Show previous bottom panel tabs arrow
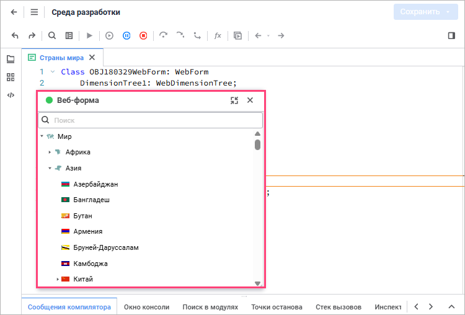 tap(417, 306)
